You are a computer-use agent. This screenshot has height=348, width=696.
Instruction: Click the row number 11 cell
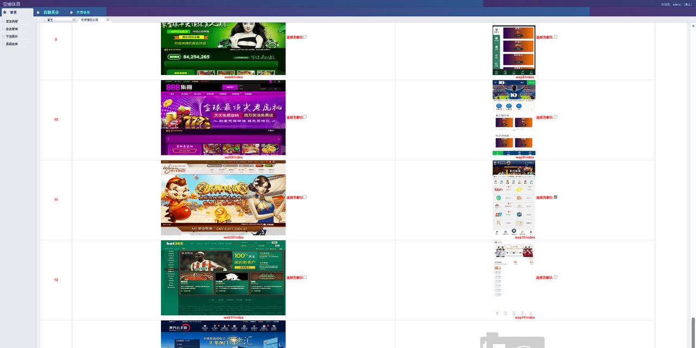(x=56, y=200)
